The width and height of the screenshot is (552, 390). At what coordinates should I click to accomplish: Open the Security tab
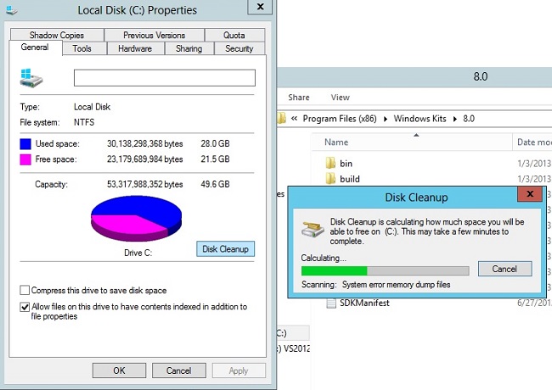(239, 48)
